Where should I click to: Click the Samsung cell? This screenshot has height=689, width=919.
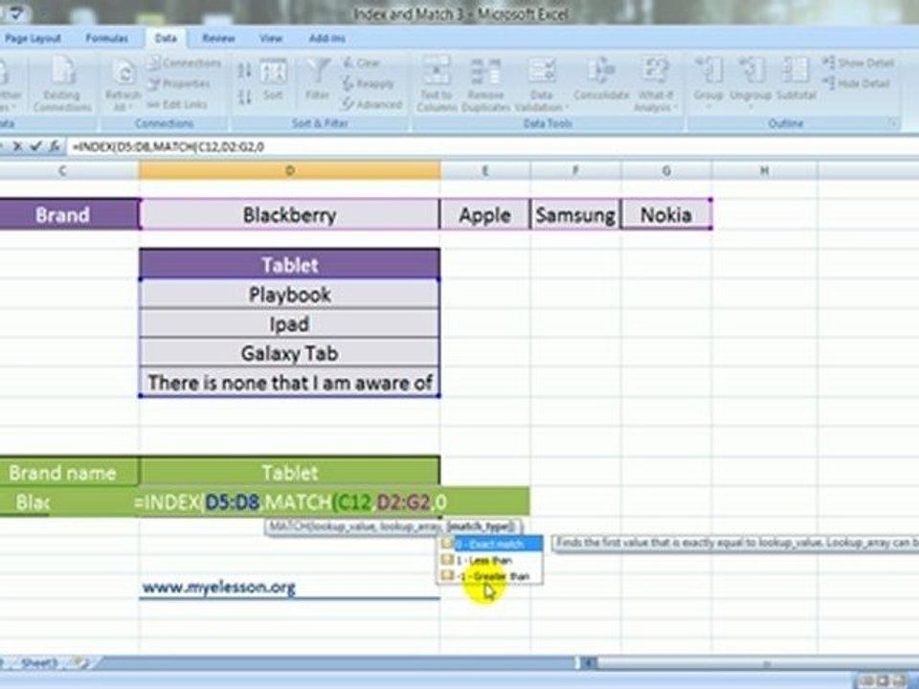[575, 214]
